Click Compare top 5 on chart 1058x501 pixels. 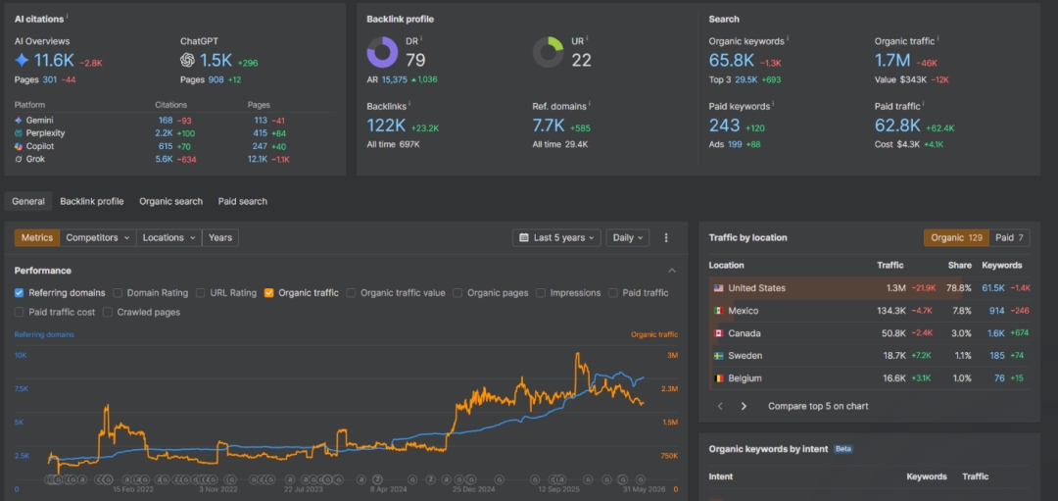(818, 407)
